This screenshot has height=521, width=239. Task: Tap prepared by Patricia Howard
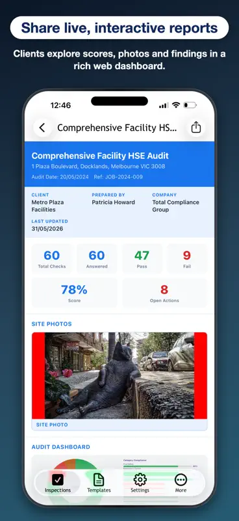pyautogui.click(x=114, y=203)
